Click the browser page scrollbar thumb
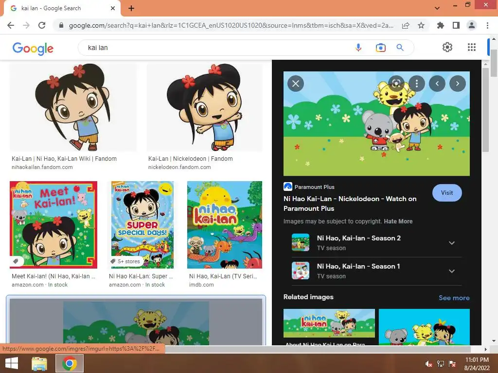Image resolution: width=498 pixels, height=373 pixels. 494,63
